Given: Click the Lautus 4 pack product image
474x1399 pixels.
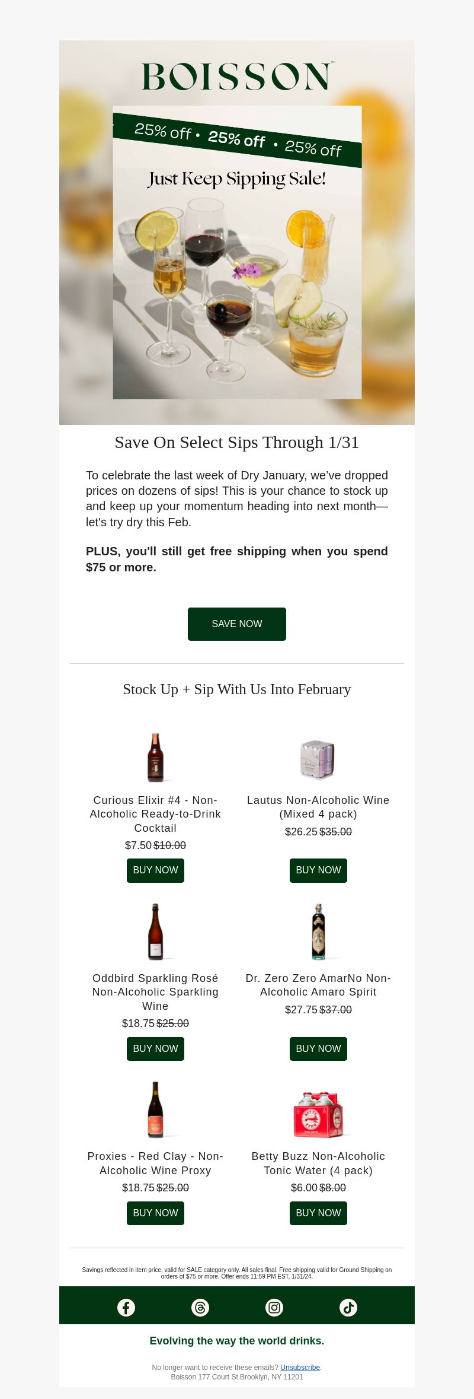Looking at the screenshot, I should (318, 759).
